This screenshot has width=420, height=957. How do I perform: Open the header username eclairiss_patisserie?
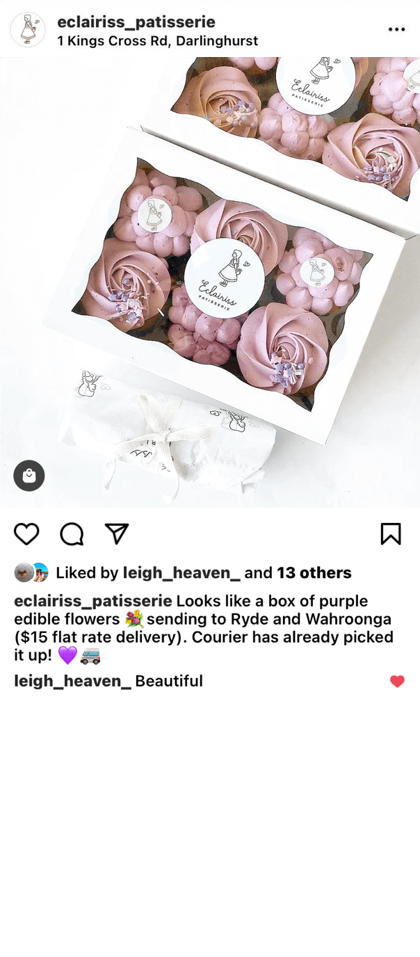pos(136,22)
